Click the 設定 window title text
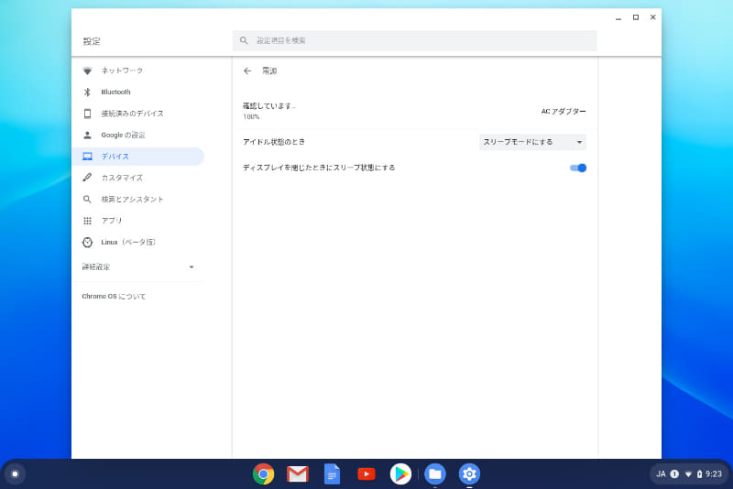Image resolution: width=733 pixels, height=489 pixels. 92,41
